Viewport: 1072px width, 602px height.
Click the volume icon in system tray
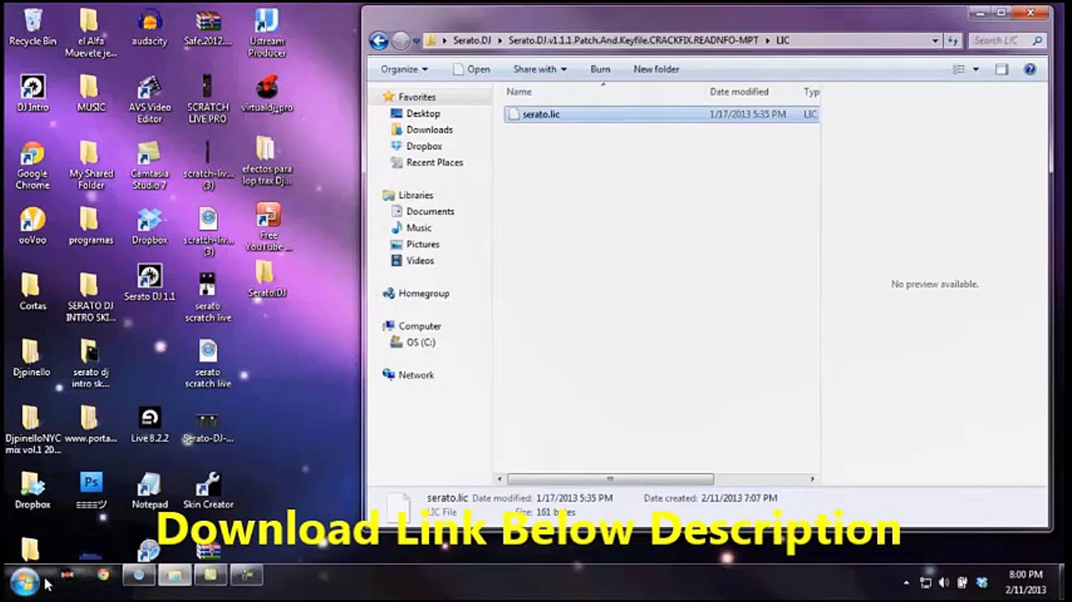coord(943,582)
